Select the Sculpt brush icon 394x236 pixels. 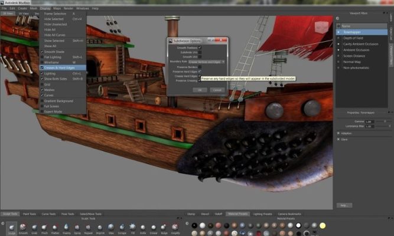point(12,226)
